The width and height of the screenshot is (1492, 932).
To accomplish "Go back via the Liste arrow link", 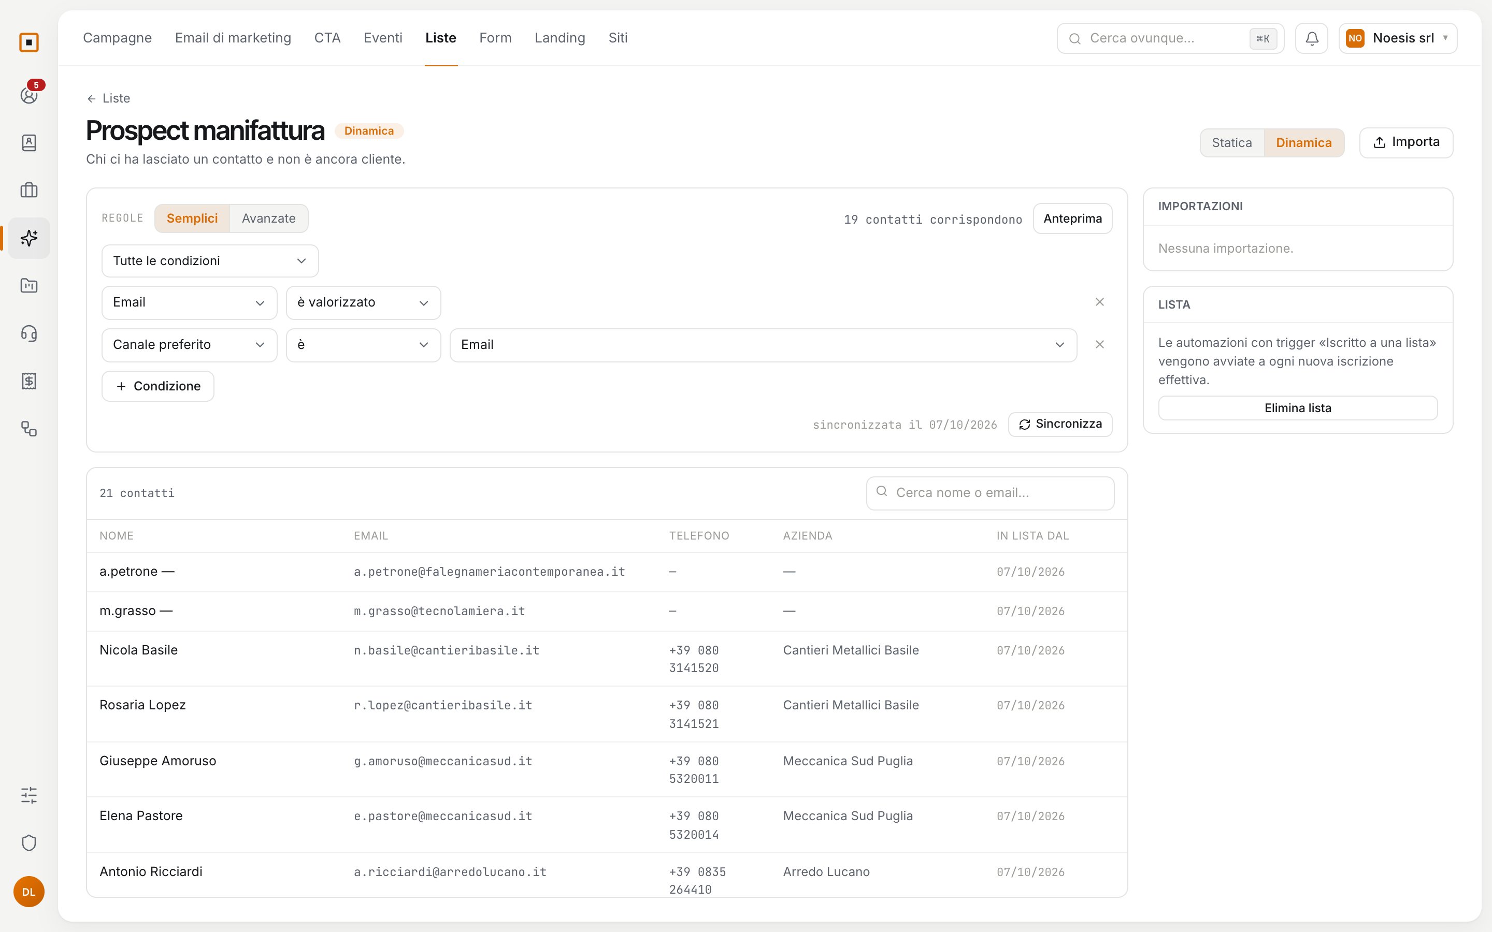I will pyautogui.click(x=108, y=98).
